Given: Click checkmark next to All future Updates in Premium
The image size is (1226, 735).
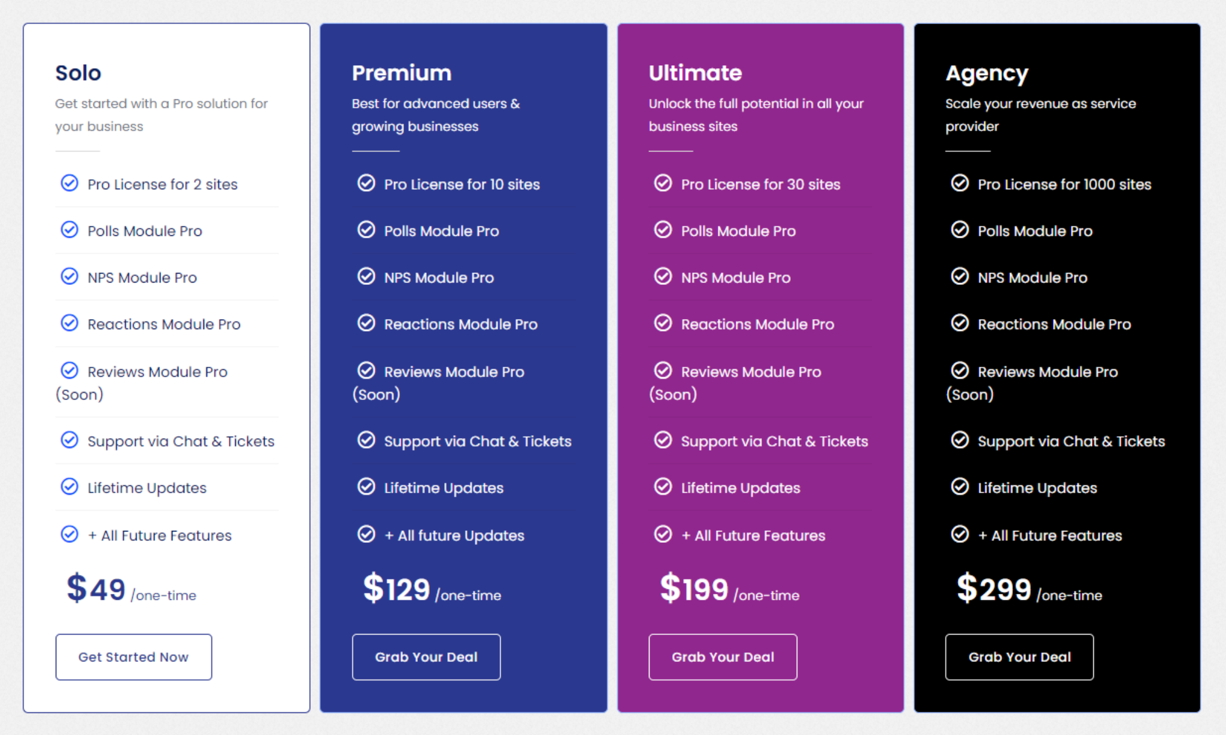Looking at the screenshot, I should click(366, 534).
